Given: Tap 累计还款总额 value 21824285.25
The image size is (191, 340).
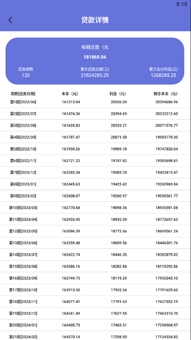Looking at the screenshot, I should [x=95, y=76].
